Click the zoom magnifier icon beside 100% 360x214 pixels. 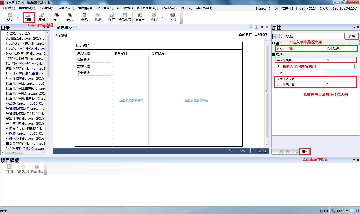[x=231, y=151]
